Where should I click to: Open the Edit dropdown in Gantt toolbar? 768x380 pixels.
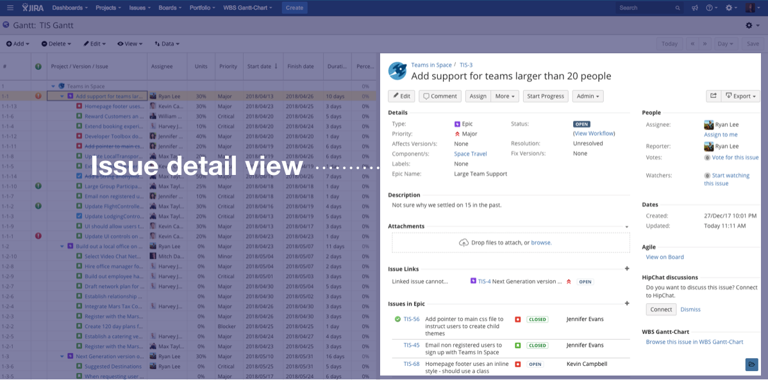(x=95, y=44)
